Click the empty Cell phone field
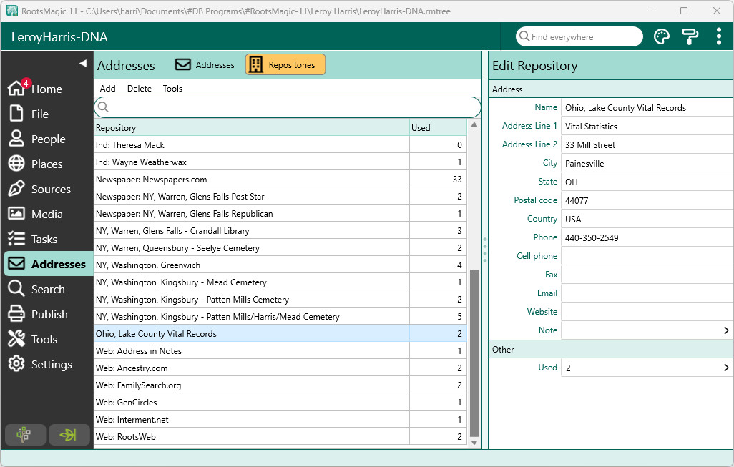This screenshot has height=467, width=734. [x=647, y=256]
